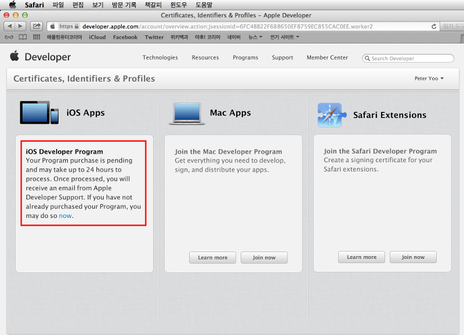
Task: Open the 애플컴퓨터코리아 bookmark
Action: pos(64,37)
